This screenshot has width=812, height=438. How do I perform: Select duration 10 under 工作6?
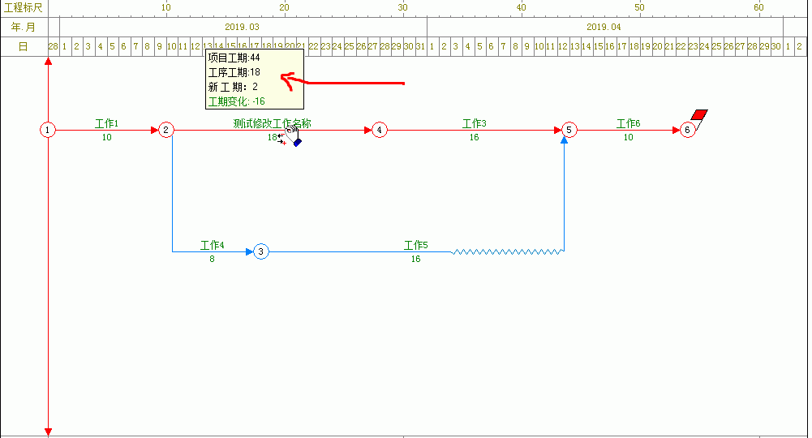coord(628,137)
